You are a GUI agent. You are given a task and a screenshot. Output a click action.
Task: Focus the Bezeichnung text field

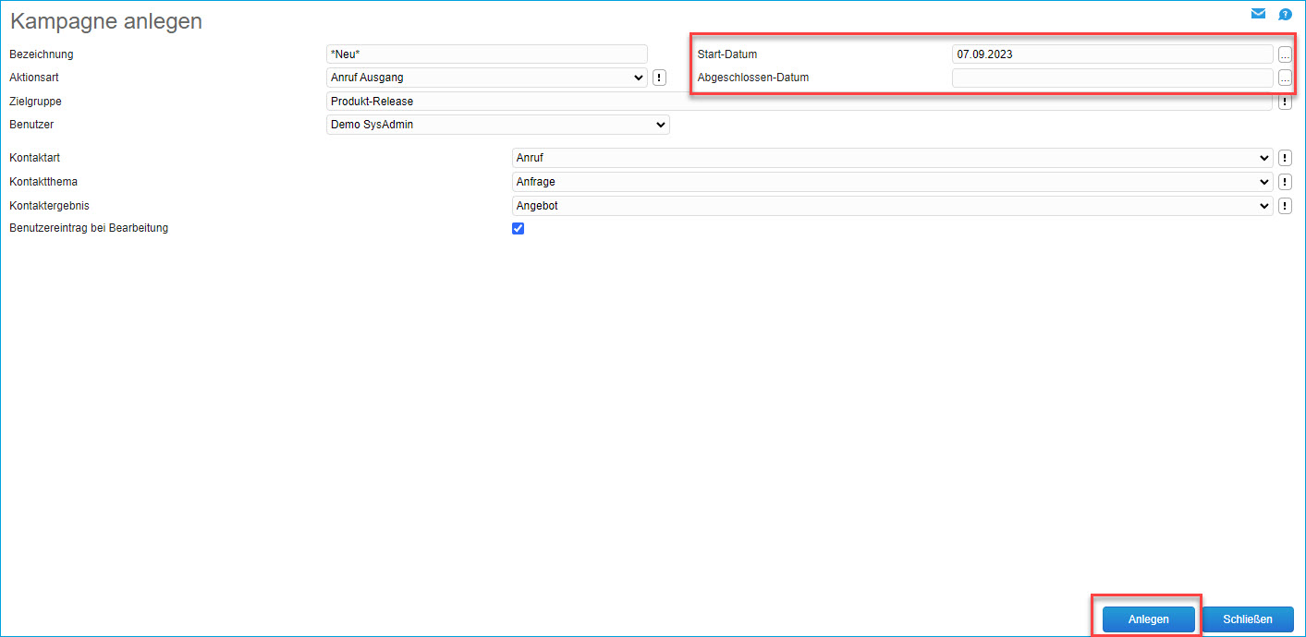pos(487,54)
